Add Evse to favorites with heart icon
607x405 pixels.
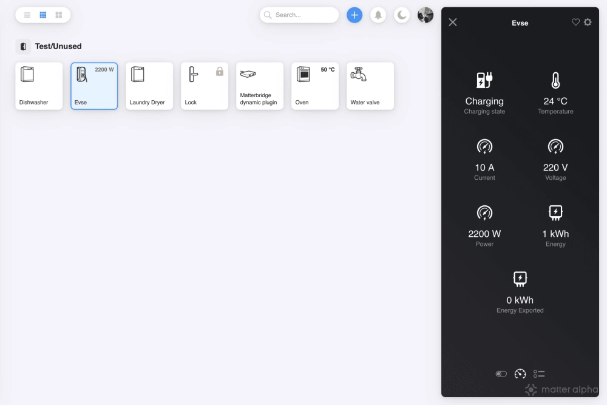click(575, 22)
